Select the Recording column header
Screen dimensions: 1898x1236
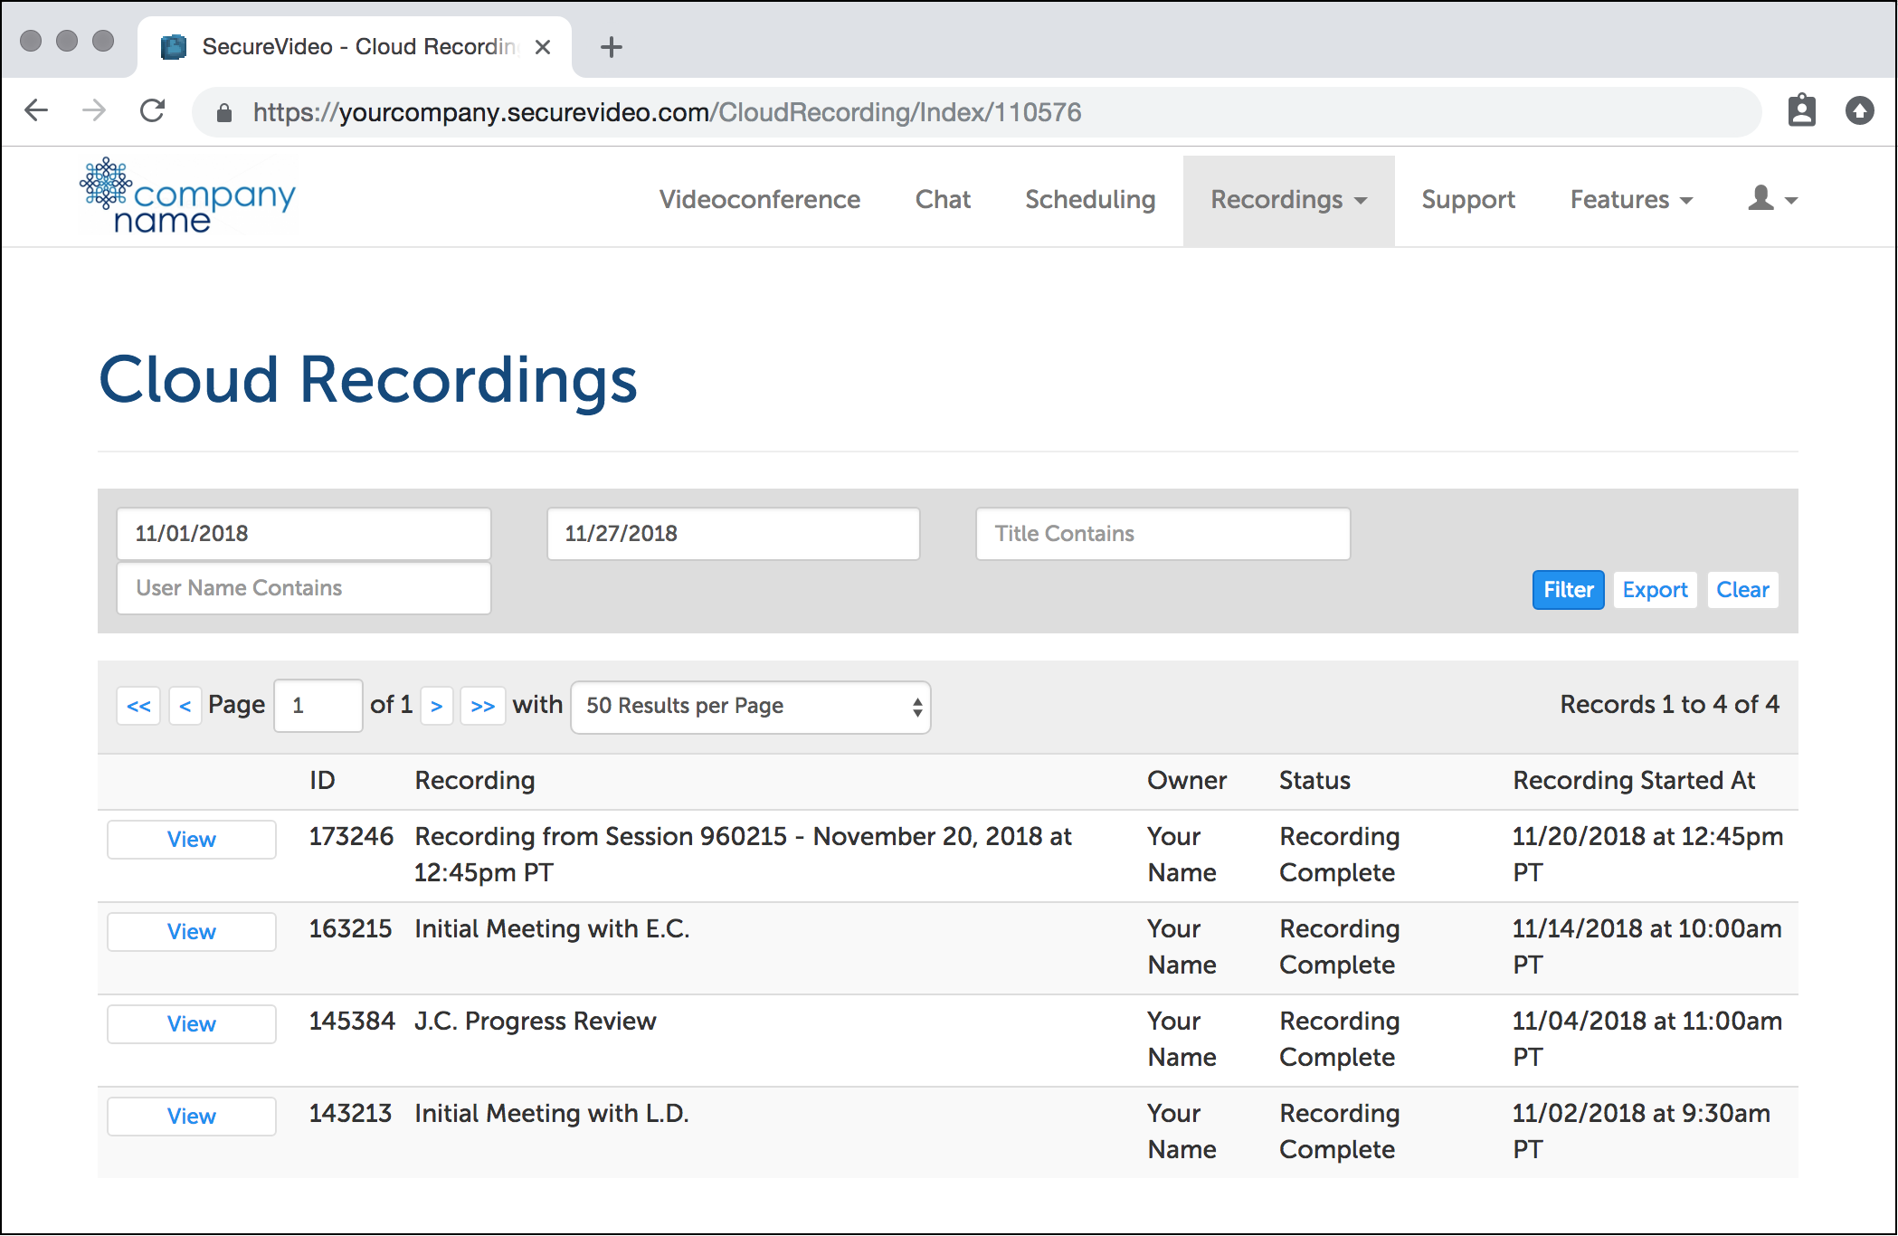coord(475,780)
